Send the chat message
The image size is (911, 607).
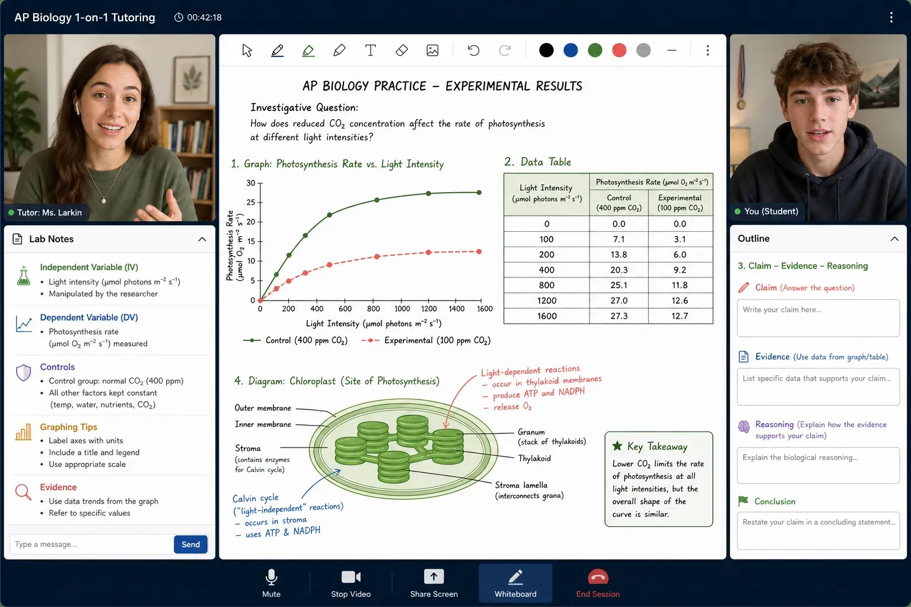click(x=190, y=544)
